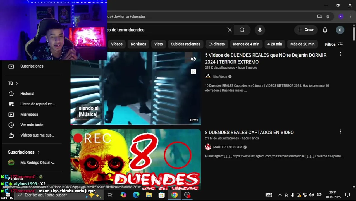Screen dimensions: 356x201
Task: Bookmark this page with the star icon
Action: click(x=328, y=16)
